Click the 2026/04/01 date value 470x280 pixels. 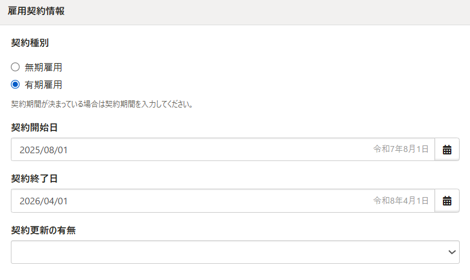click(44, 201)
